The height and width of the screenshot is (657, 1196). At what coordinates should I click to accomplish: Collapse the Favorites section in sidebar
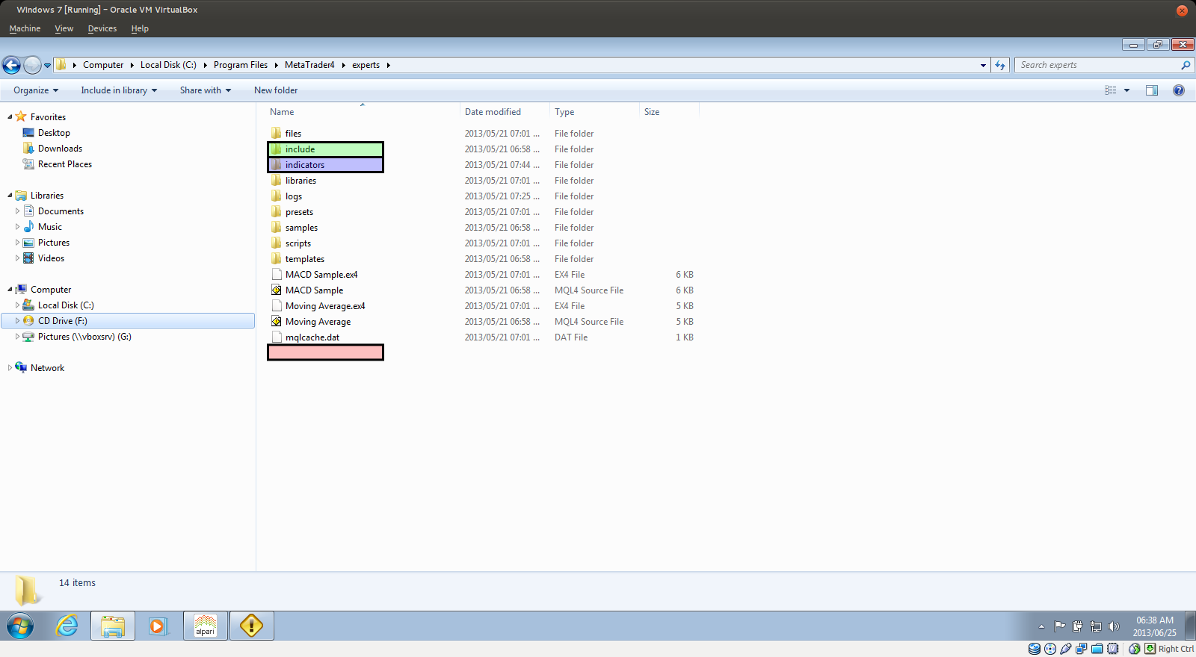(10, 117)
